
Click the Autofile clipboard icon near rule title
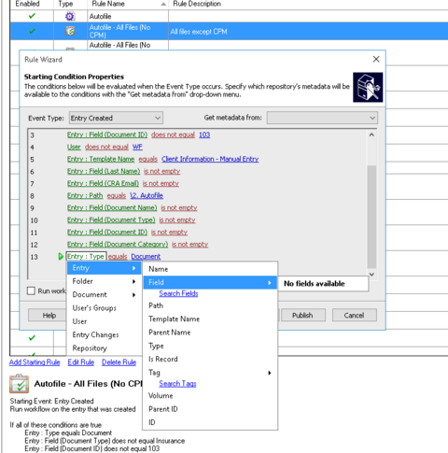point(19,384)
